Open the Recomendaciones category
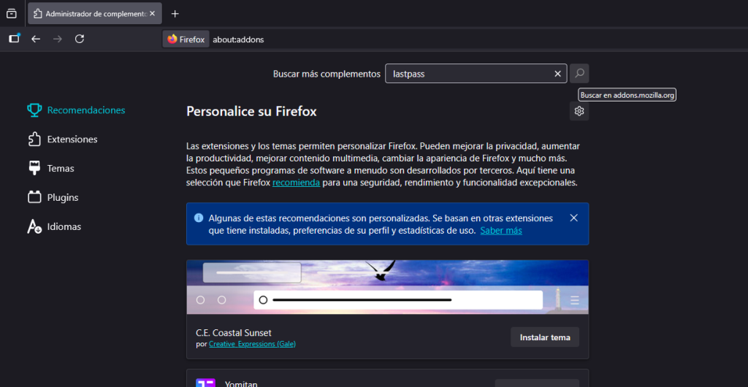 [85, 110]
